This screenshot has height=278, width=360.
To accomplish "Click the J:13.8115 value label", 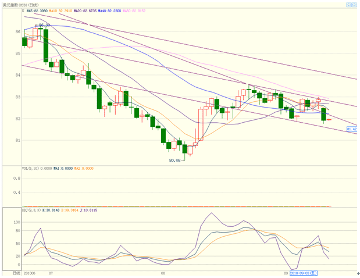I will tap(88, 210).
